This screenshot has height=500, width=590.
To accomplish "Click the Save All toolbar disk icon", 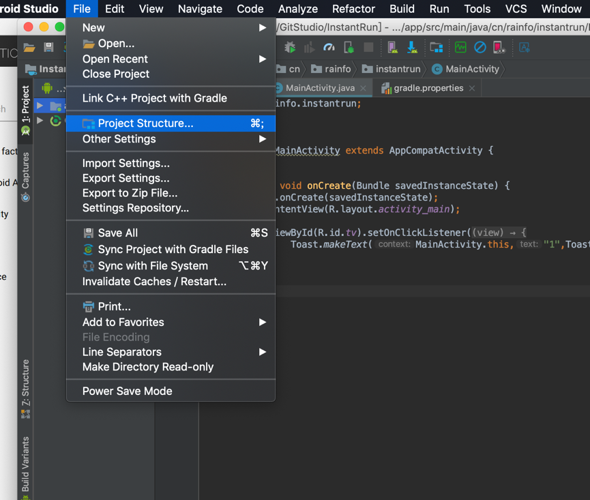I will 48,47.
